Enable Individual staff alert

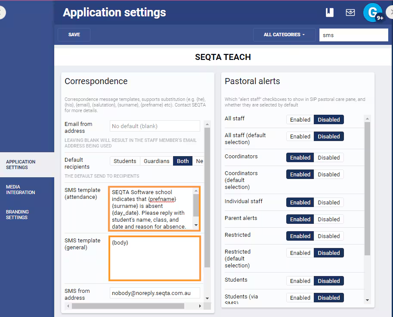[300, 202]
